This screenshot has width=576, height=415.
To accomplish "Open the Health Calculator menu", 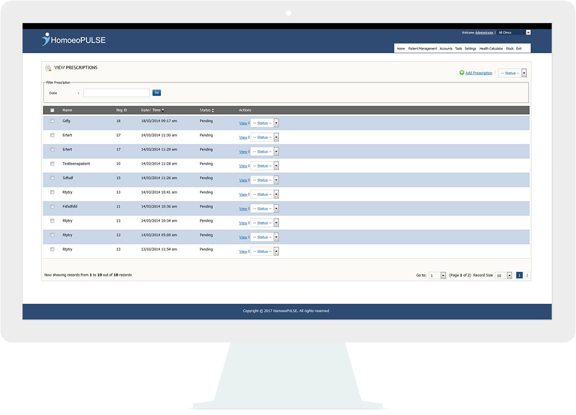I will click(491, 49).
